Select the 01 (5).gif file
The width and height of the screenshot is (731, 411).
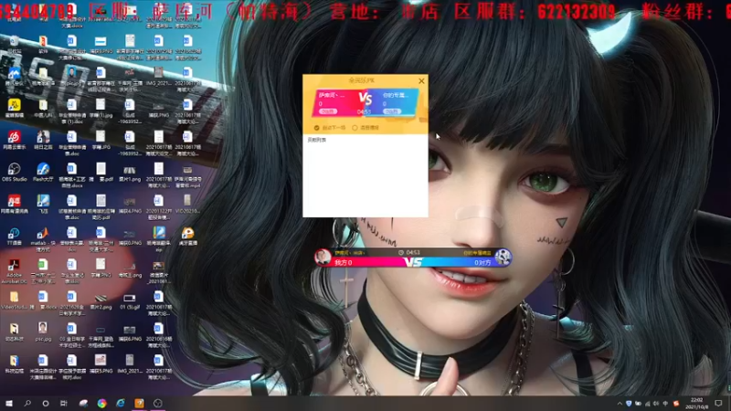(x=129, y=300)
